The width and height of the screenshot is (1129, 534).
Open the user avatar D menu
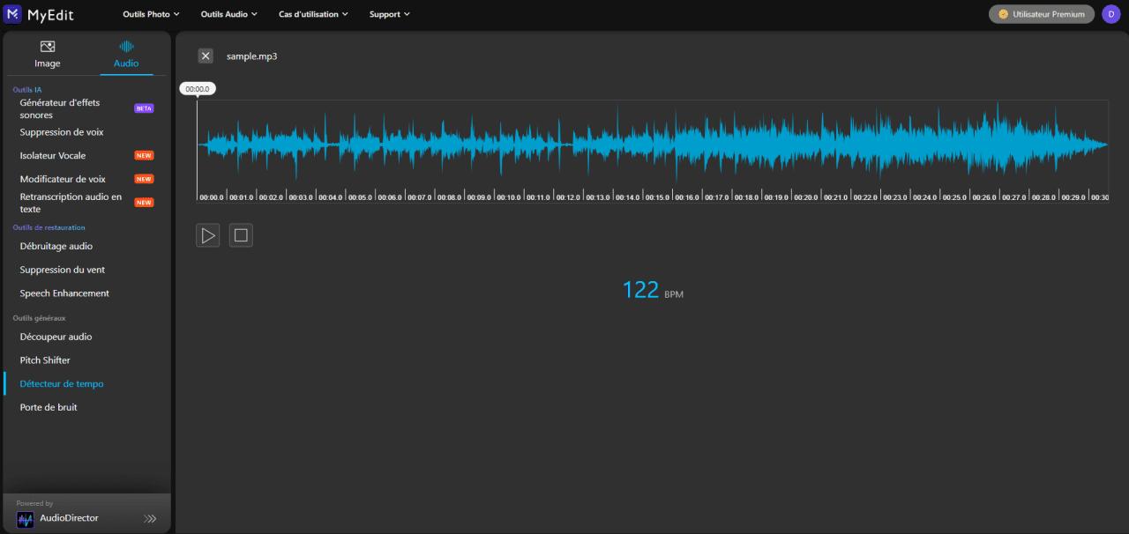1110,14
